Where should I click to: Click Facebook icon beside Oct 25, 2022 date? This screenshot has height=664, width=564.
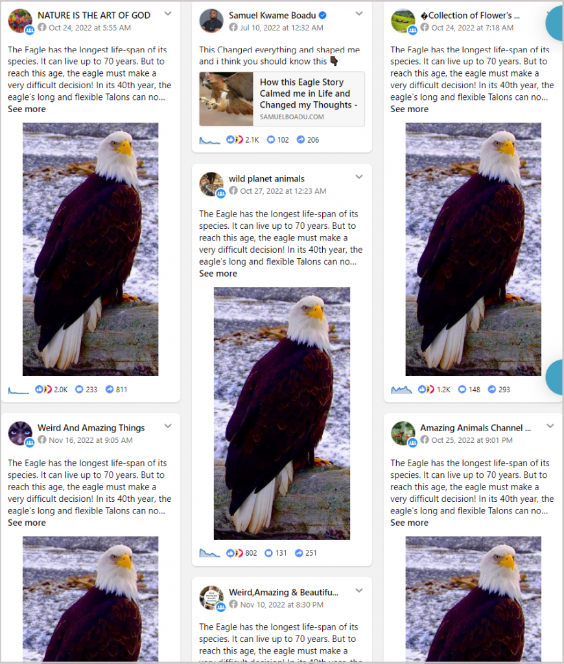[x=425, y=440]
